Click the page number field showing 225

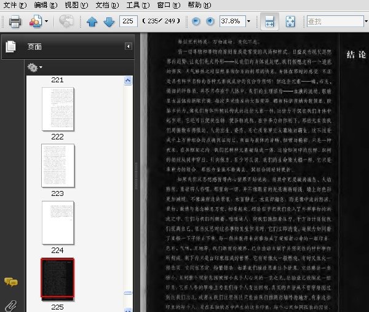tap(129, 21)
